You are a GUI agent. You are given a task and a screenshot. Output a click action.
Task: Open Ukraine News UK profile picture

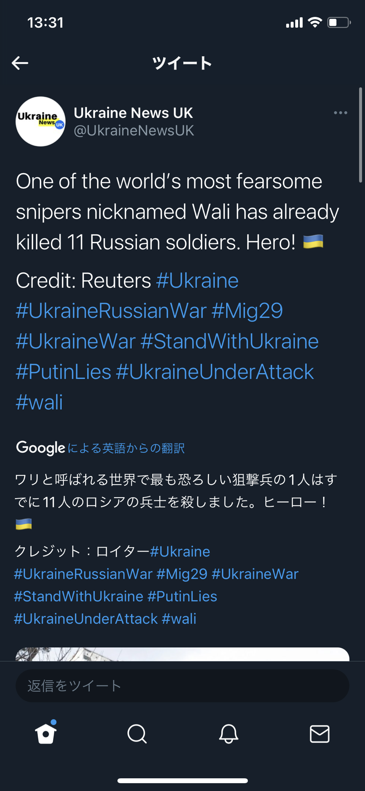[x=41, y=121]
